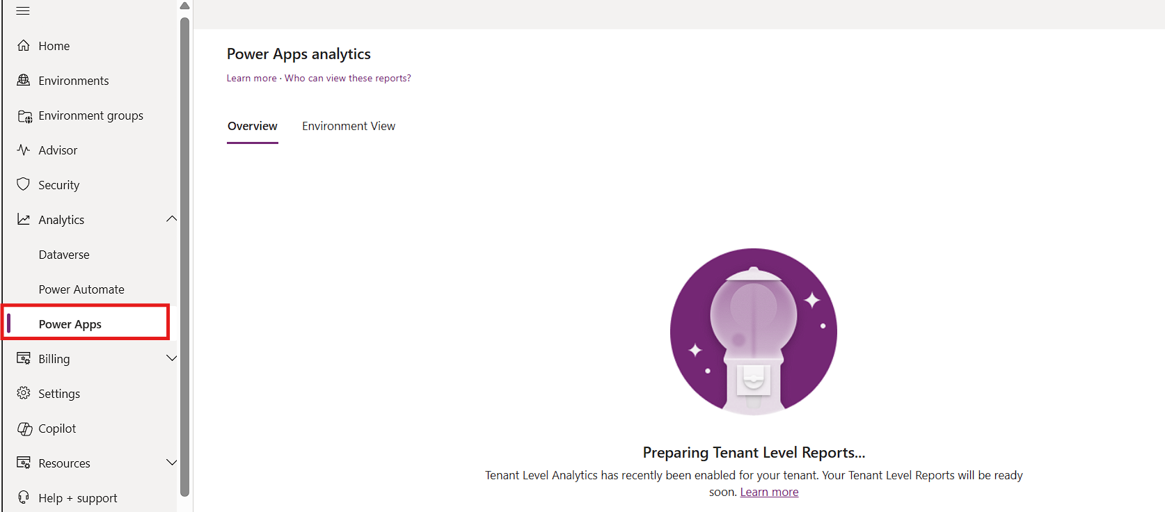This screenshot has width=1165, height=512.
Task: Click the hamburger navigation menu icon
Action: (23, 10)
